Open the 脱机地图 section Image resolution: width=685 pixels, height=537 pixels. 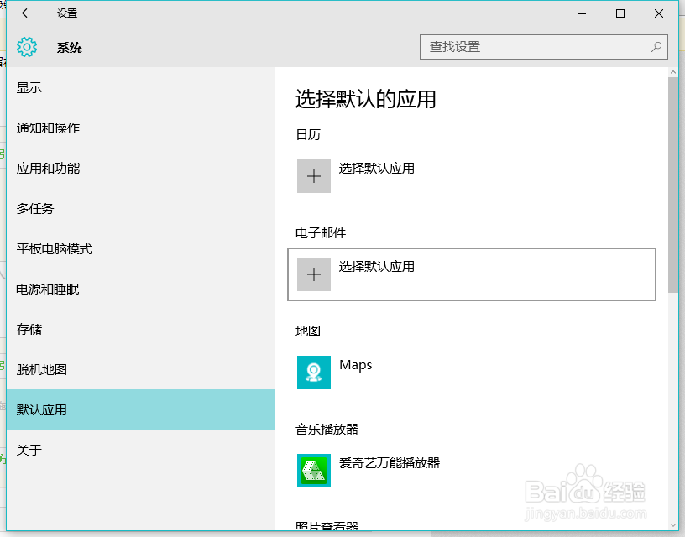42,369
